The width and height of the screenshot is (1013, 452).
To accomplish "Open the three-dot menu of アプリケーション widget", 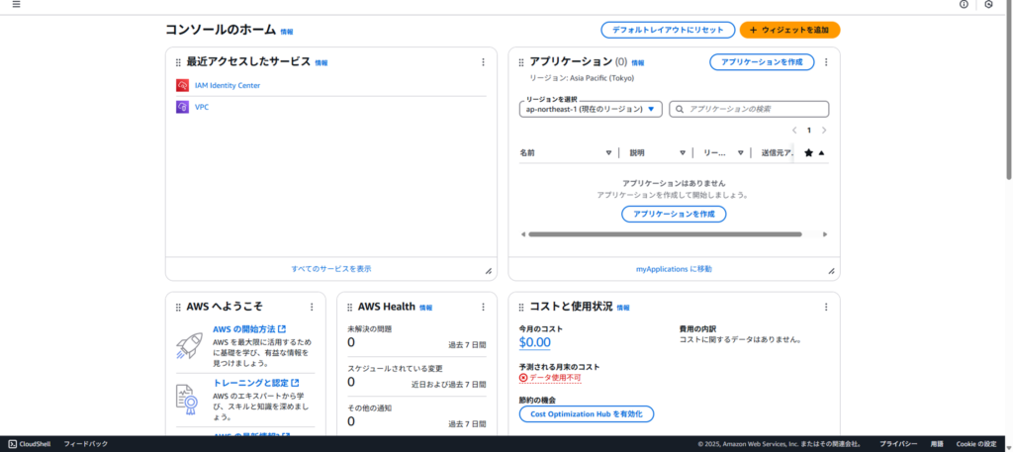I will click(826, 62).
